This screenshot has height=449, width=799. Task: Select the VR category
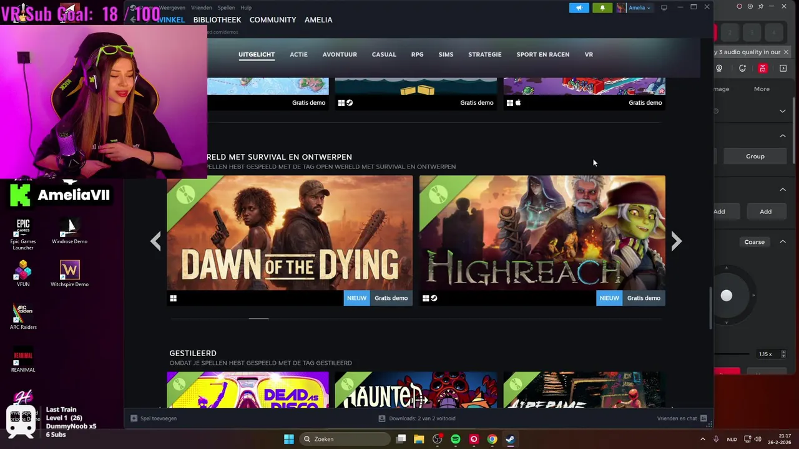pos(589,54)
